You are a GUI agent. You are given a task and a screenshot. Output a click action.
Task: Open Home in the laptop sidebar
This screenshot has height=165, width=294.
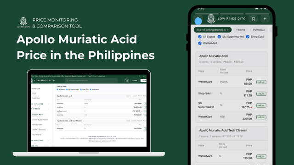pyautogui.click(x=34, y=93)
